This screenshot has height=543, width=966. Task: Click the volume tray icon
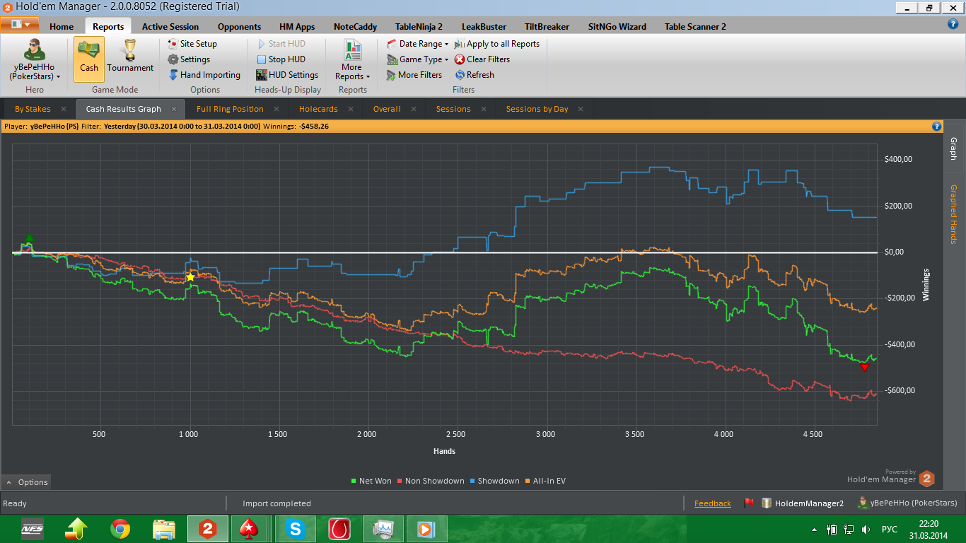866,530
